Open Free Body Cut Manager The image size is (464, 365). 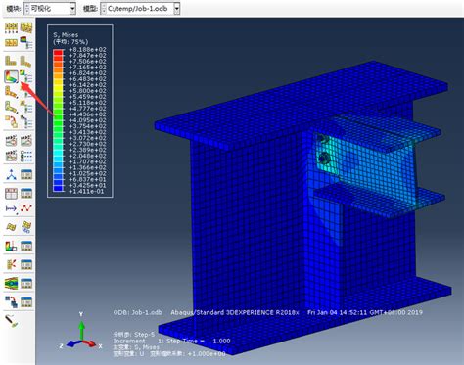pos(26,264)
